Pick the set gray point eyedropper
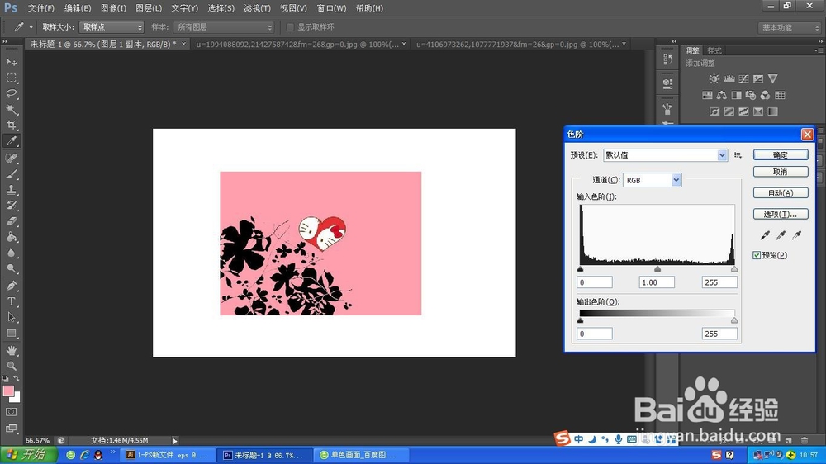Viewport: 826px width, 464px height. [x=781, y=235]
